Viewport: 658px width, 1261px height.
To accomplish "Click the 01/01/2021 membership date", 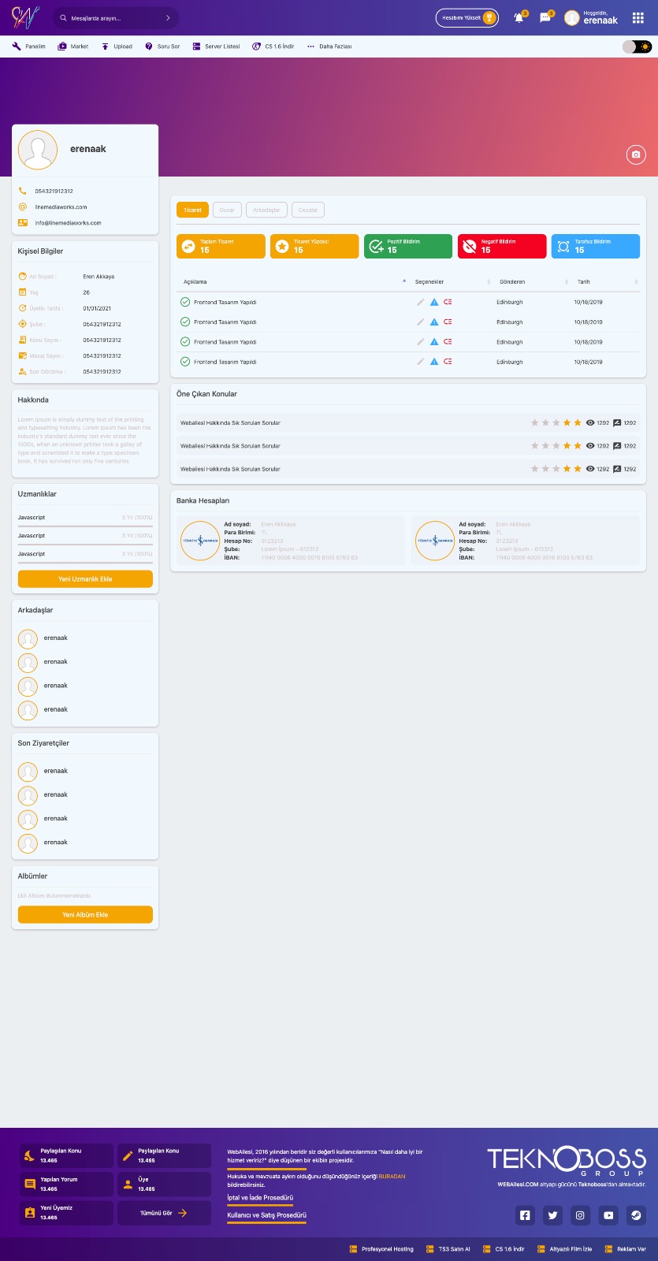I will [x=97, y=308].
